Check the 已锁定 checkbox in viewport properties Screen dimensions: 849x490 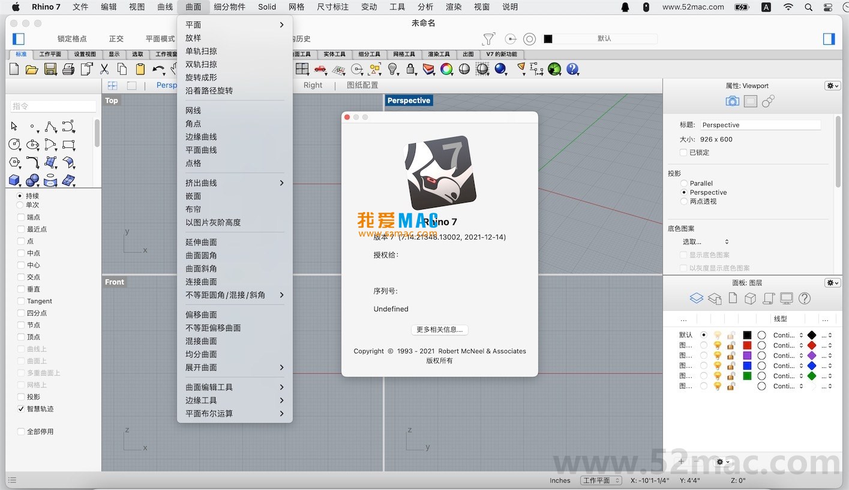point(683,152)
